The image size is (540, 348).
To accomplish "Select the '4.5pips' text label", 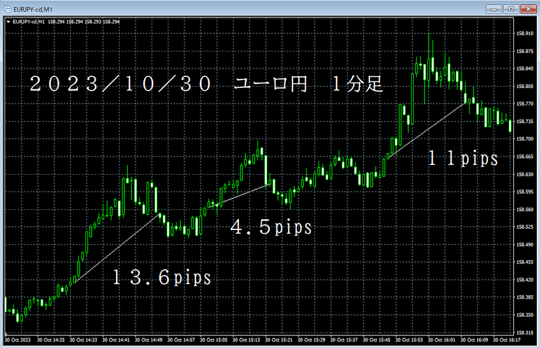I will point(271,227).
